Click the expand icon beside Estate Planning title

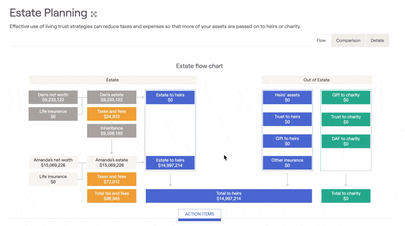coord(94,14)
